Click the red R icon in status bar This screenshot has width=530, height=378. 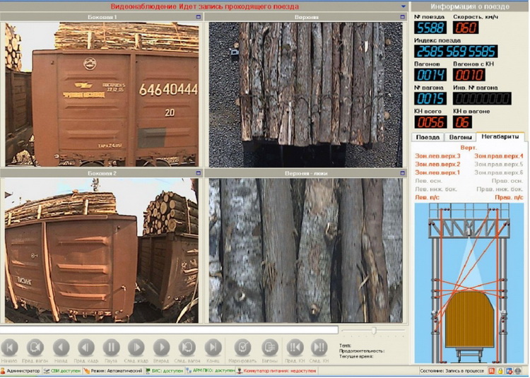point(493,371)
